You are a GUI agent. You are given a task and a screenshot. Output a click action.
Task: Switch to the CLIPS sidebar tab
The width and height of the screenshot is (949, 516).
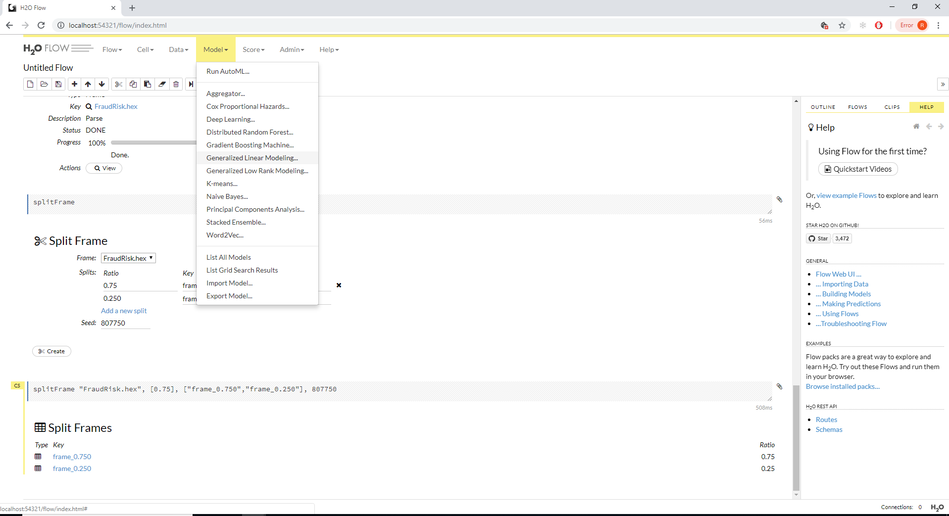click(x=892, y=107)
